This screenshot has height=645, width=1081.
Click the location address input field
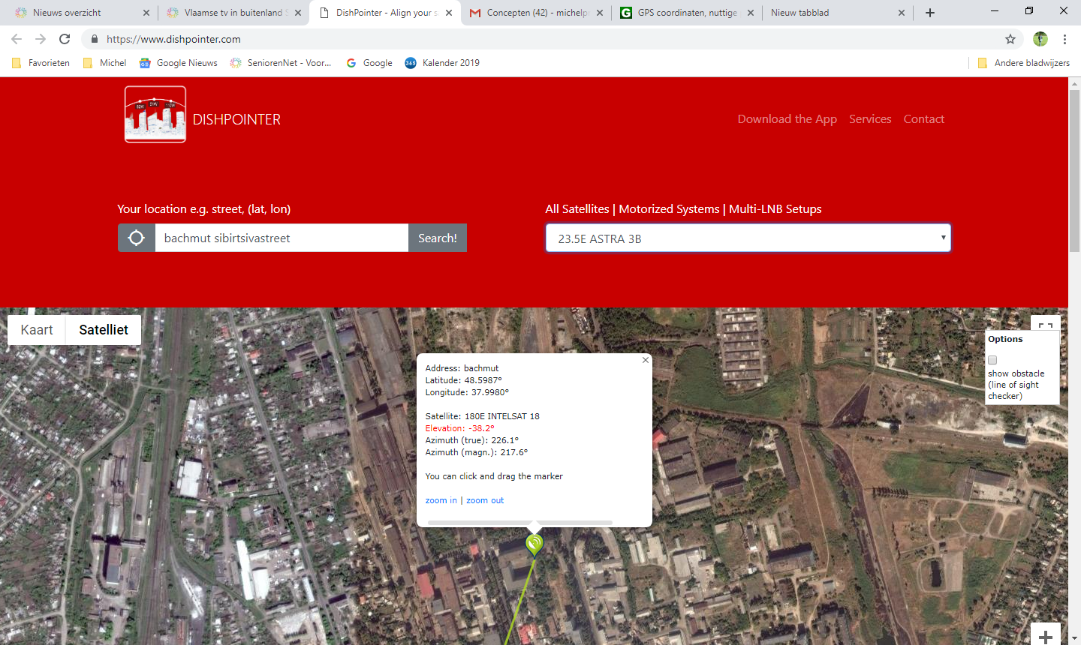coord(282,238)
